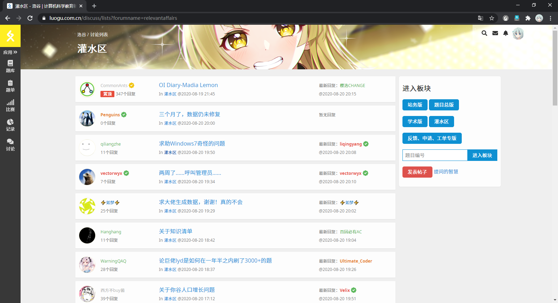558x303 pixels.
Task: Open the post 求助Windows7奇怪的问题
Action: [192, 143]
